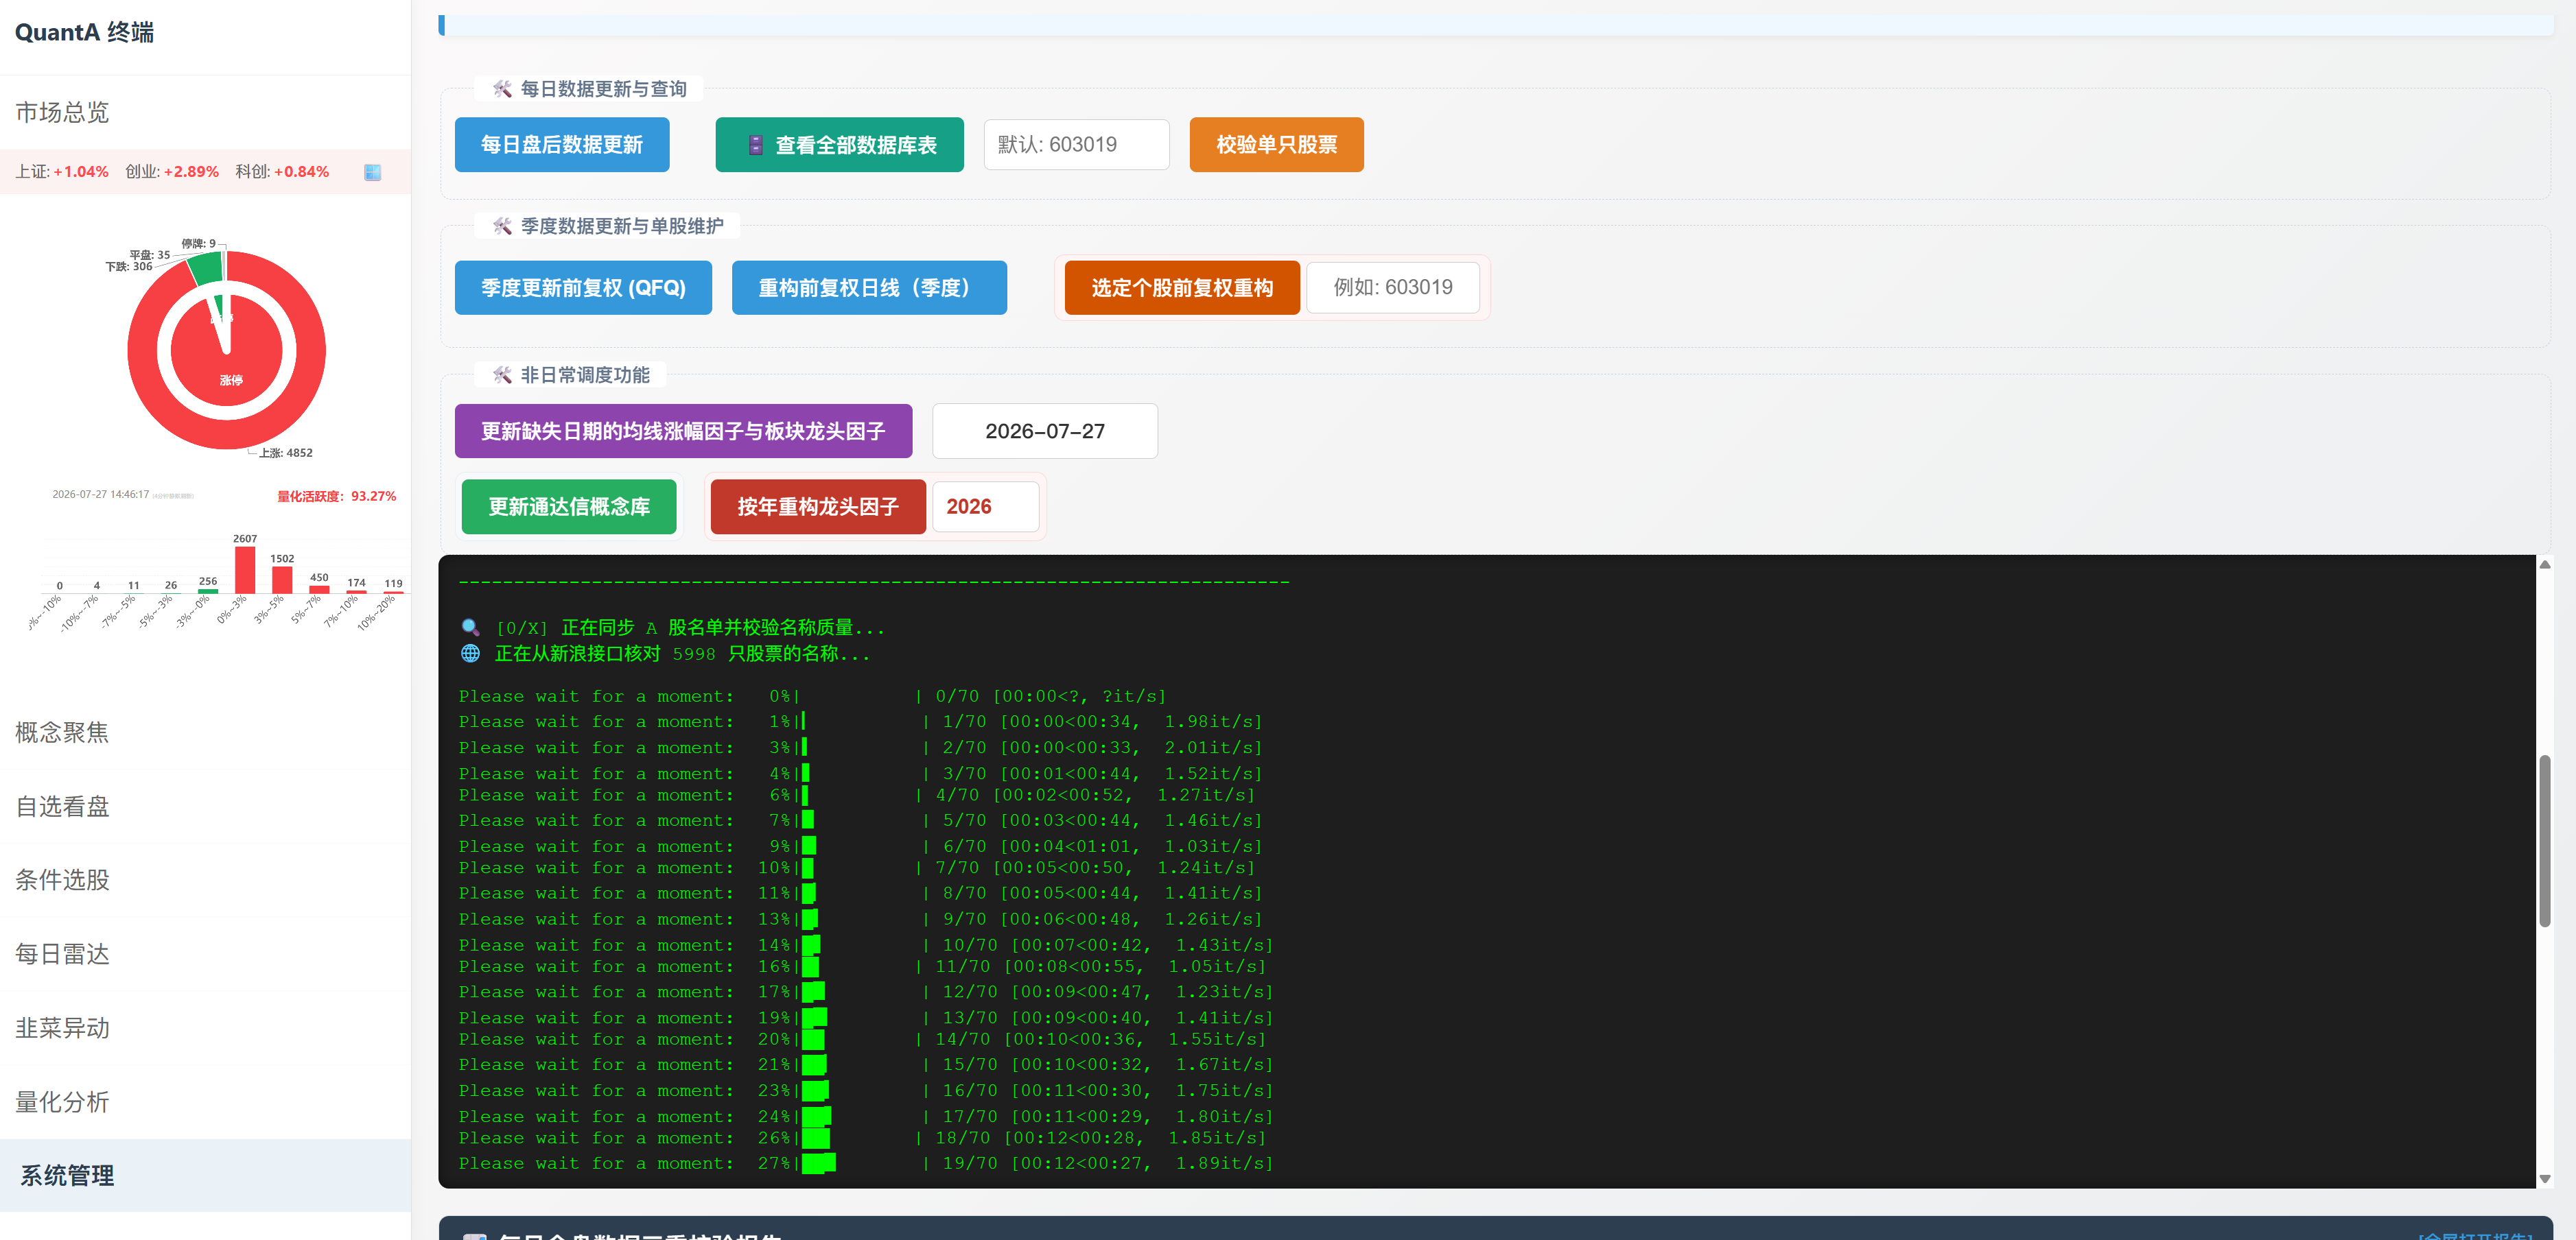Click the magnifier icon in the console log
This screenshot has height=1240, width=2576.
pyautogui.click(x=470, y=628)
